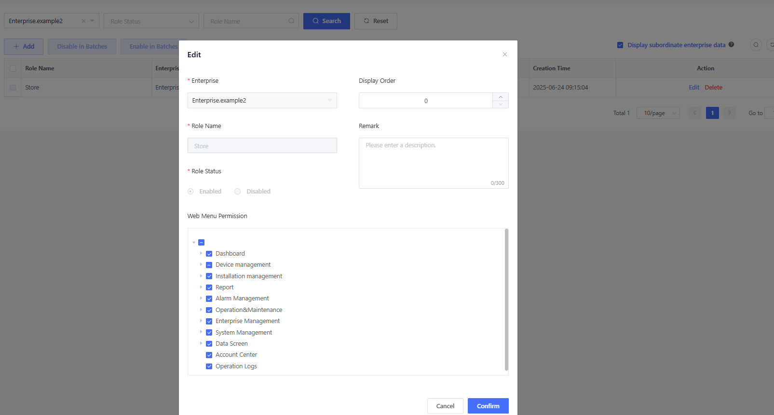This screenshot has height=415, width=774.
Task: Click into the Remark description textarea
Action: [433, 163]
